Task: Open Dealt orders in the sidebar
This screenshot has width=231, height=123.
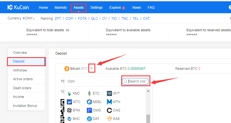Action: point(26,88)
